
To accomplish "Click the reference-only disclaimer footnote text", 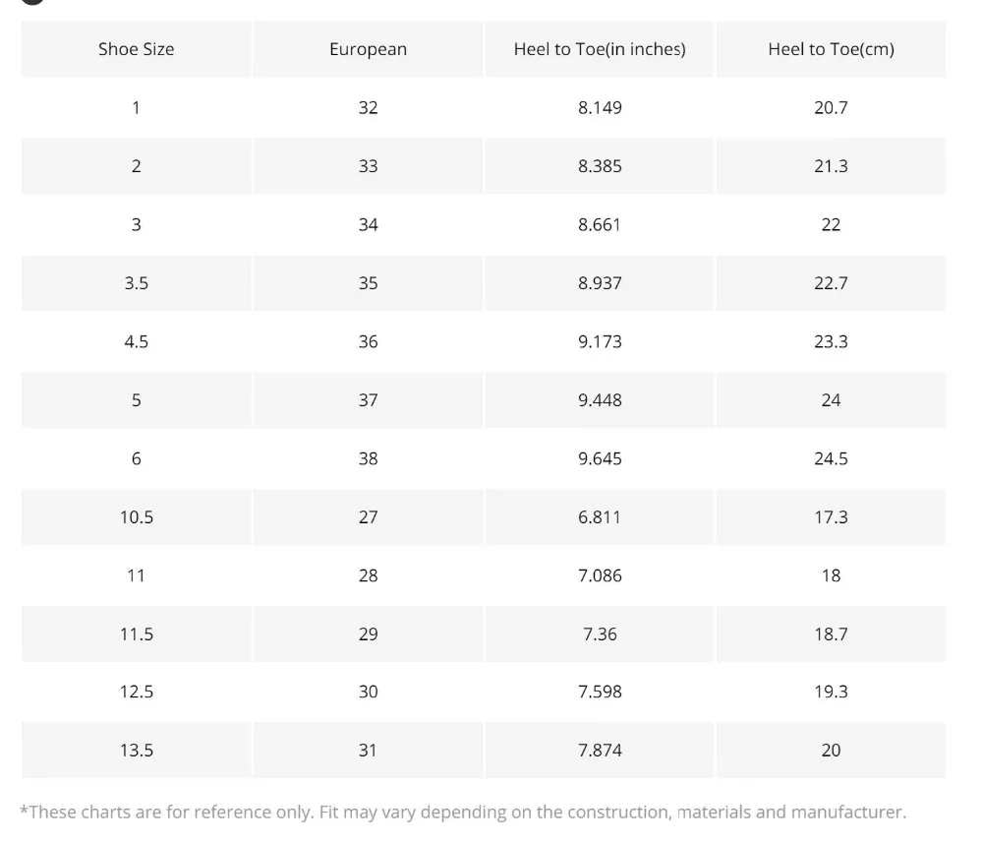I will click(462, 813).
